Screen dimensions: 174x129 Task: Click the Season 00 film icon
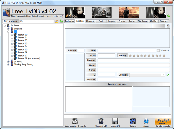tap(15, 35)
